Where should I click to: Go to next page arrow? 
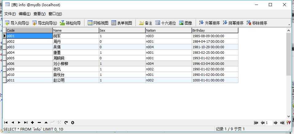[276, 123]
